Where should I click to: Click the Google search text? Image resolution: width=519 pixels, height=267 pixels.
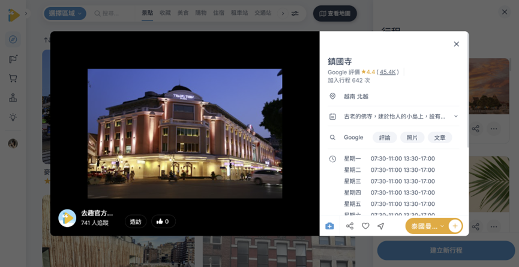pyautogui.click(x=353, y=138)
